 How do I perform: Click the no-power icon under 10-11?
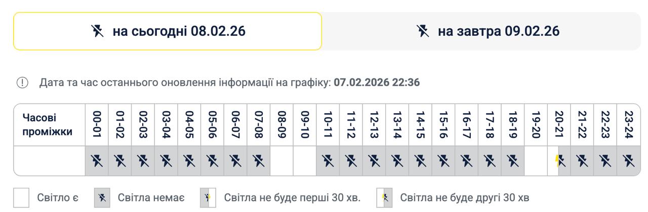[x=328, y=161]
